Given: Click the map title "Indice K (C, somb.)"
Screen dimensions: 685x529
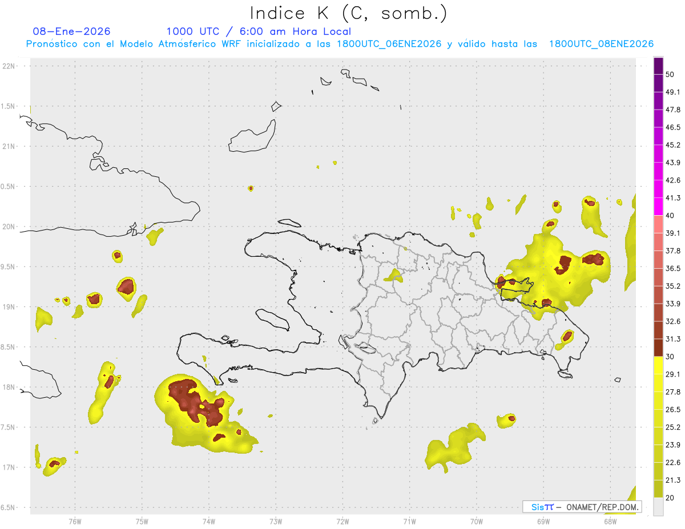Looking at the screenshot, I should pos(348,13).
